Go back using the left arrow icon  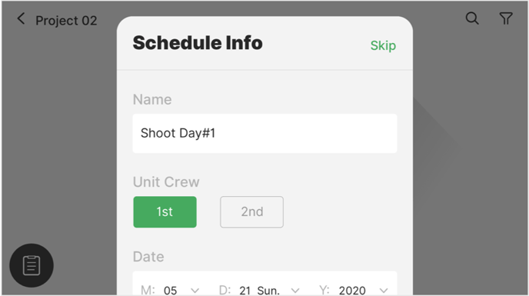pyautogui.click(x=21, y=18)
